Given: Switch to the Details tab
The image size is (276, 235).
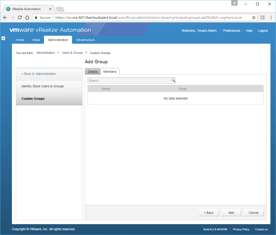Looking at the screenshot, I should pos(93,72).
